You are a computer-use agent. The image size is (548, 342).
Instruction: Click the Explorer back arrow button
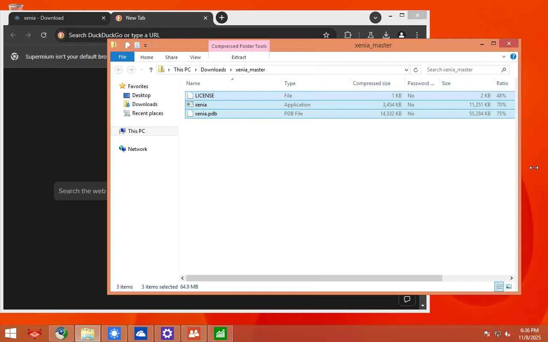coord(119,70)
